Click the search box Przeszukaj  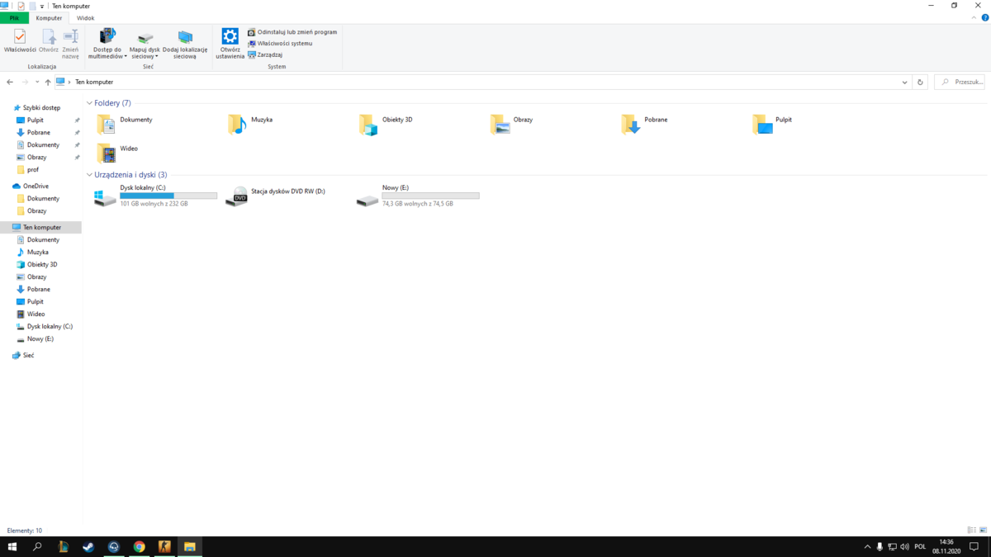(959, 83)
